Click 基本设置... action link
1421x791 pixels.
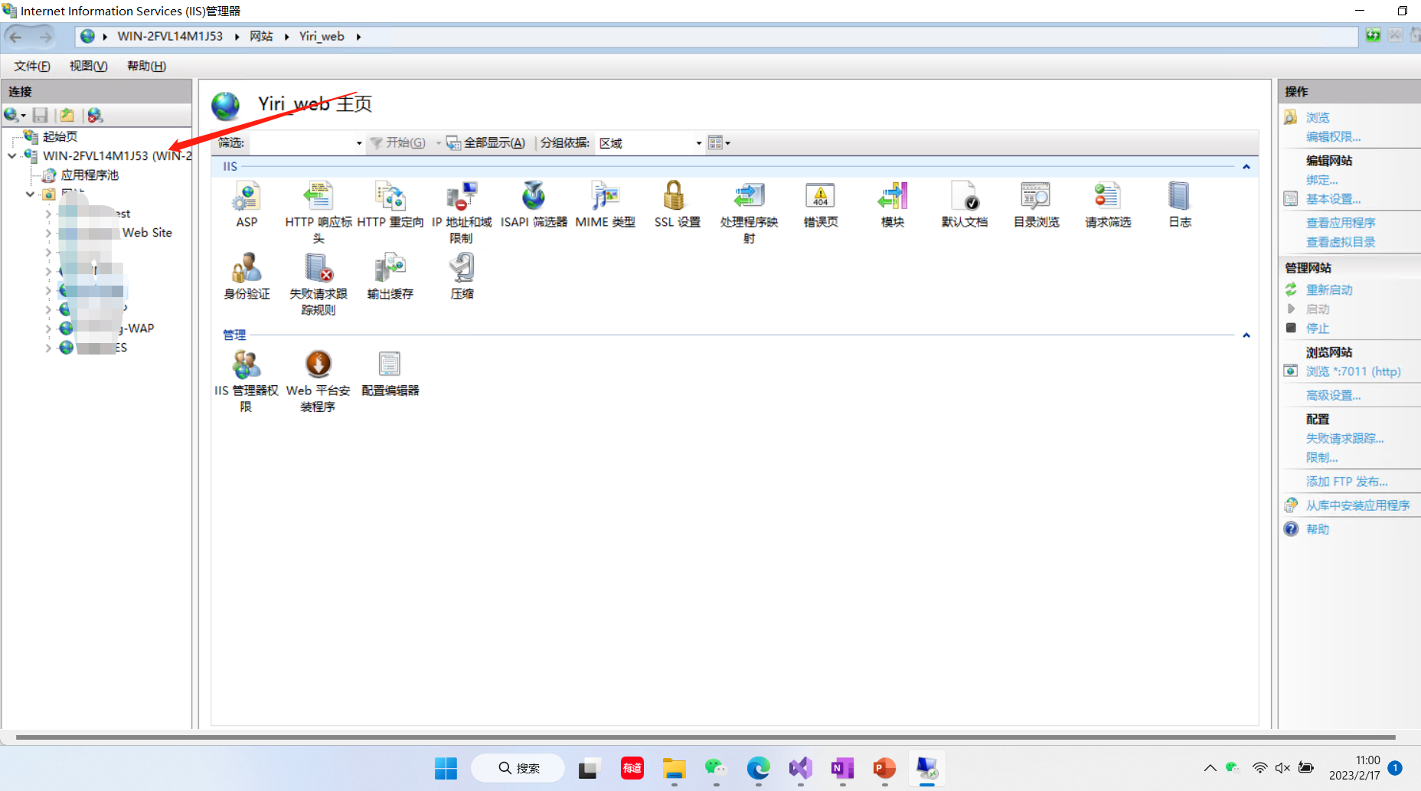pyautogui.click(x=1333, y=199)
